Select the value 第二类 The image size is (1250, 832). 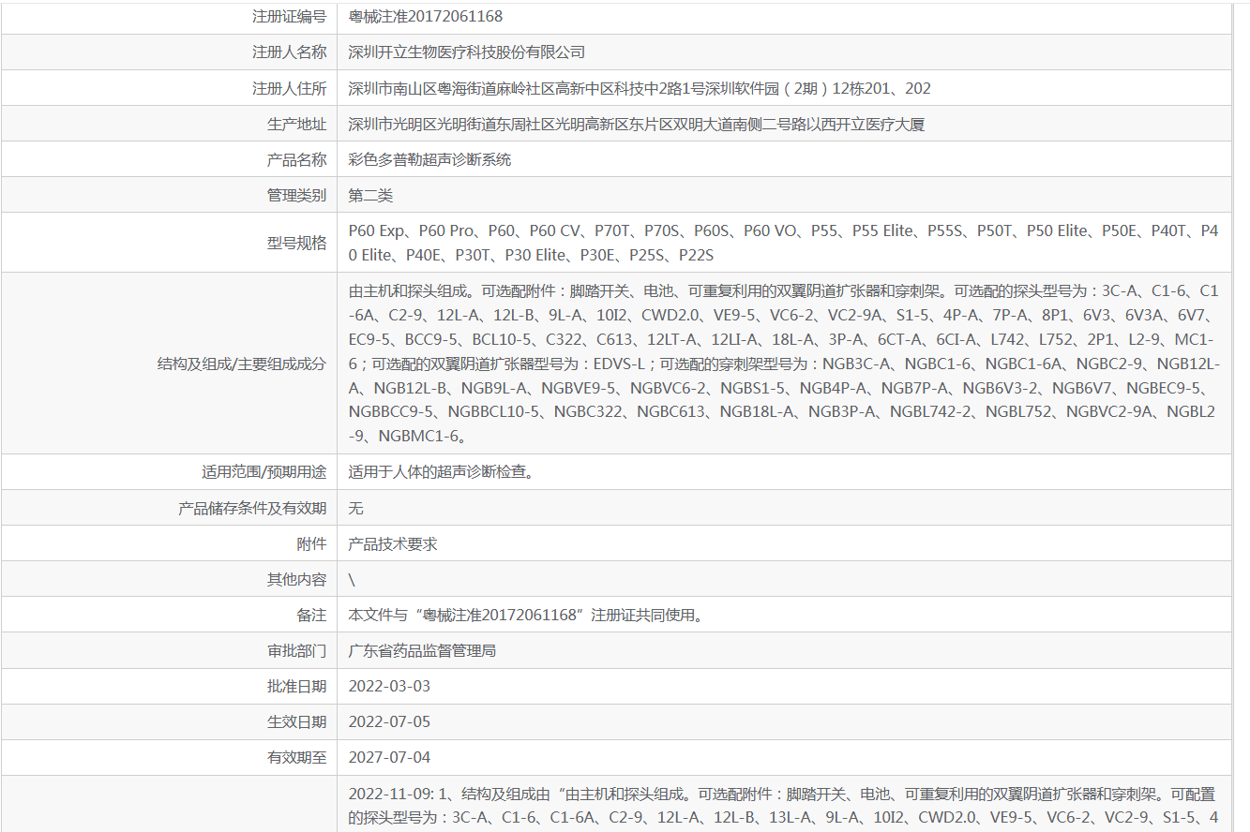(370, 195)
